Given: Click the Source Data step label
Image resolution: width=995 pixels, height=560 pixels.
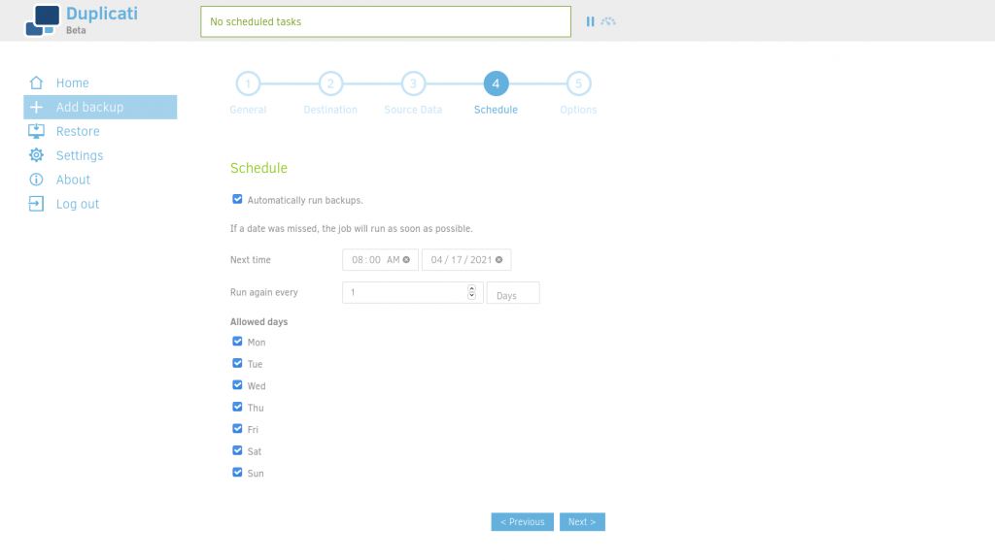Looking at the screenshot, I should (x=413, y=110).
